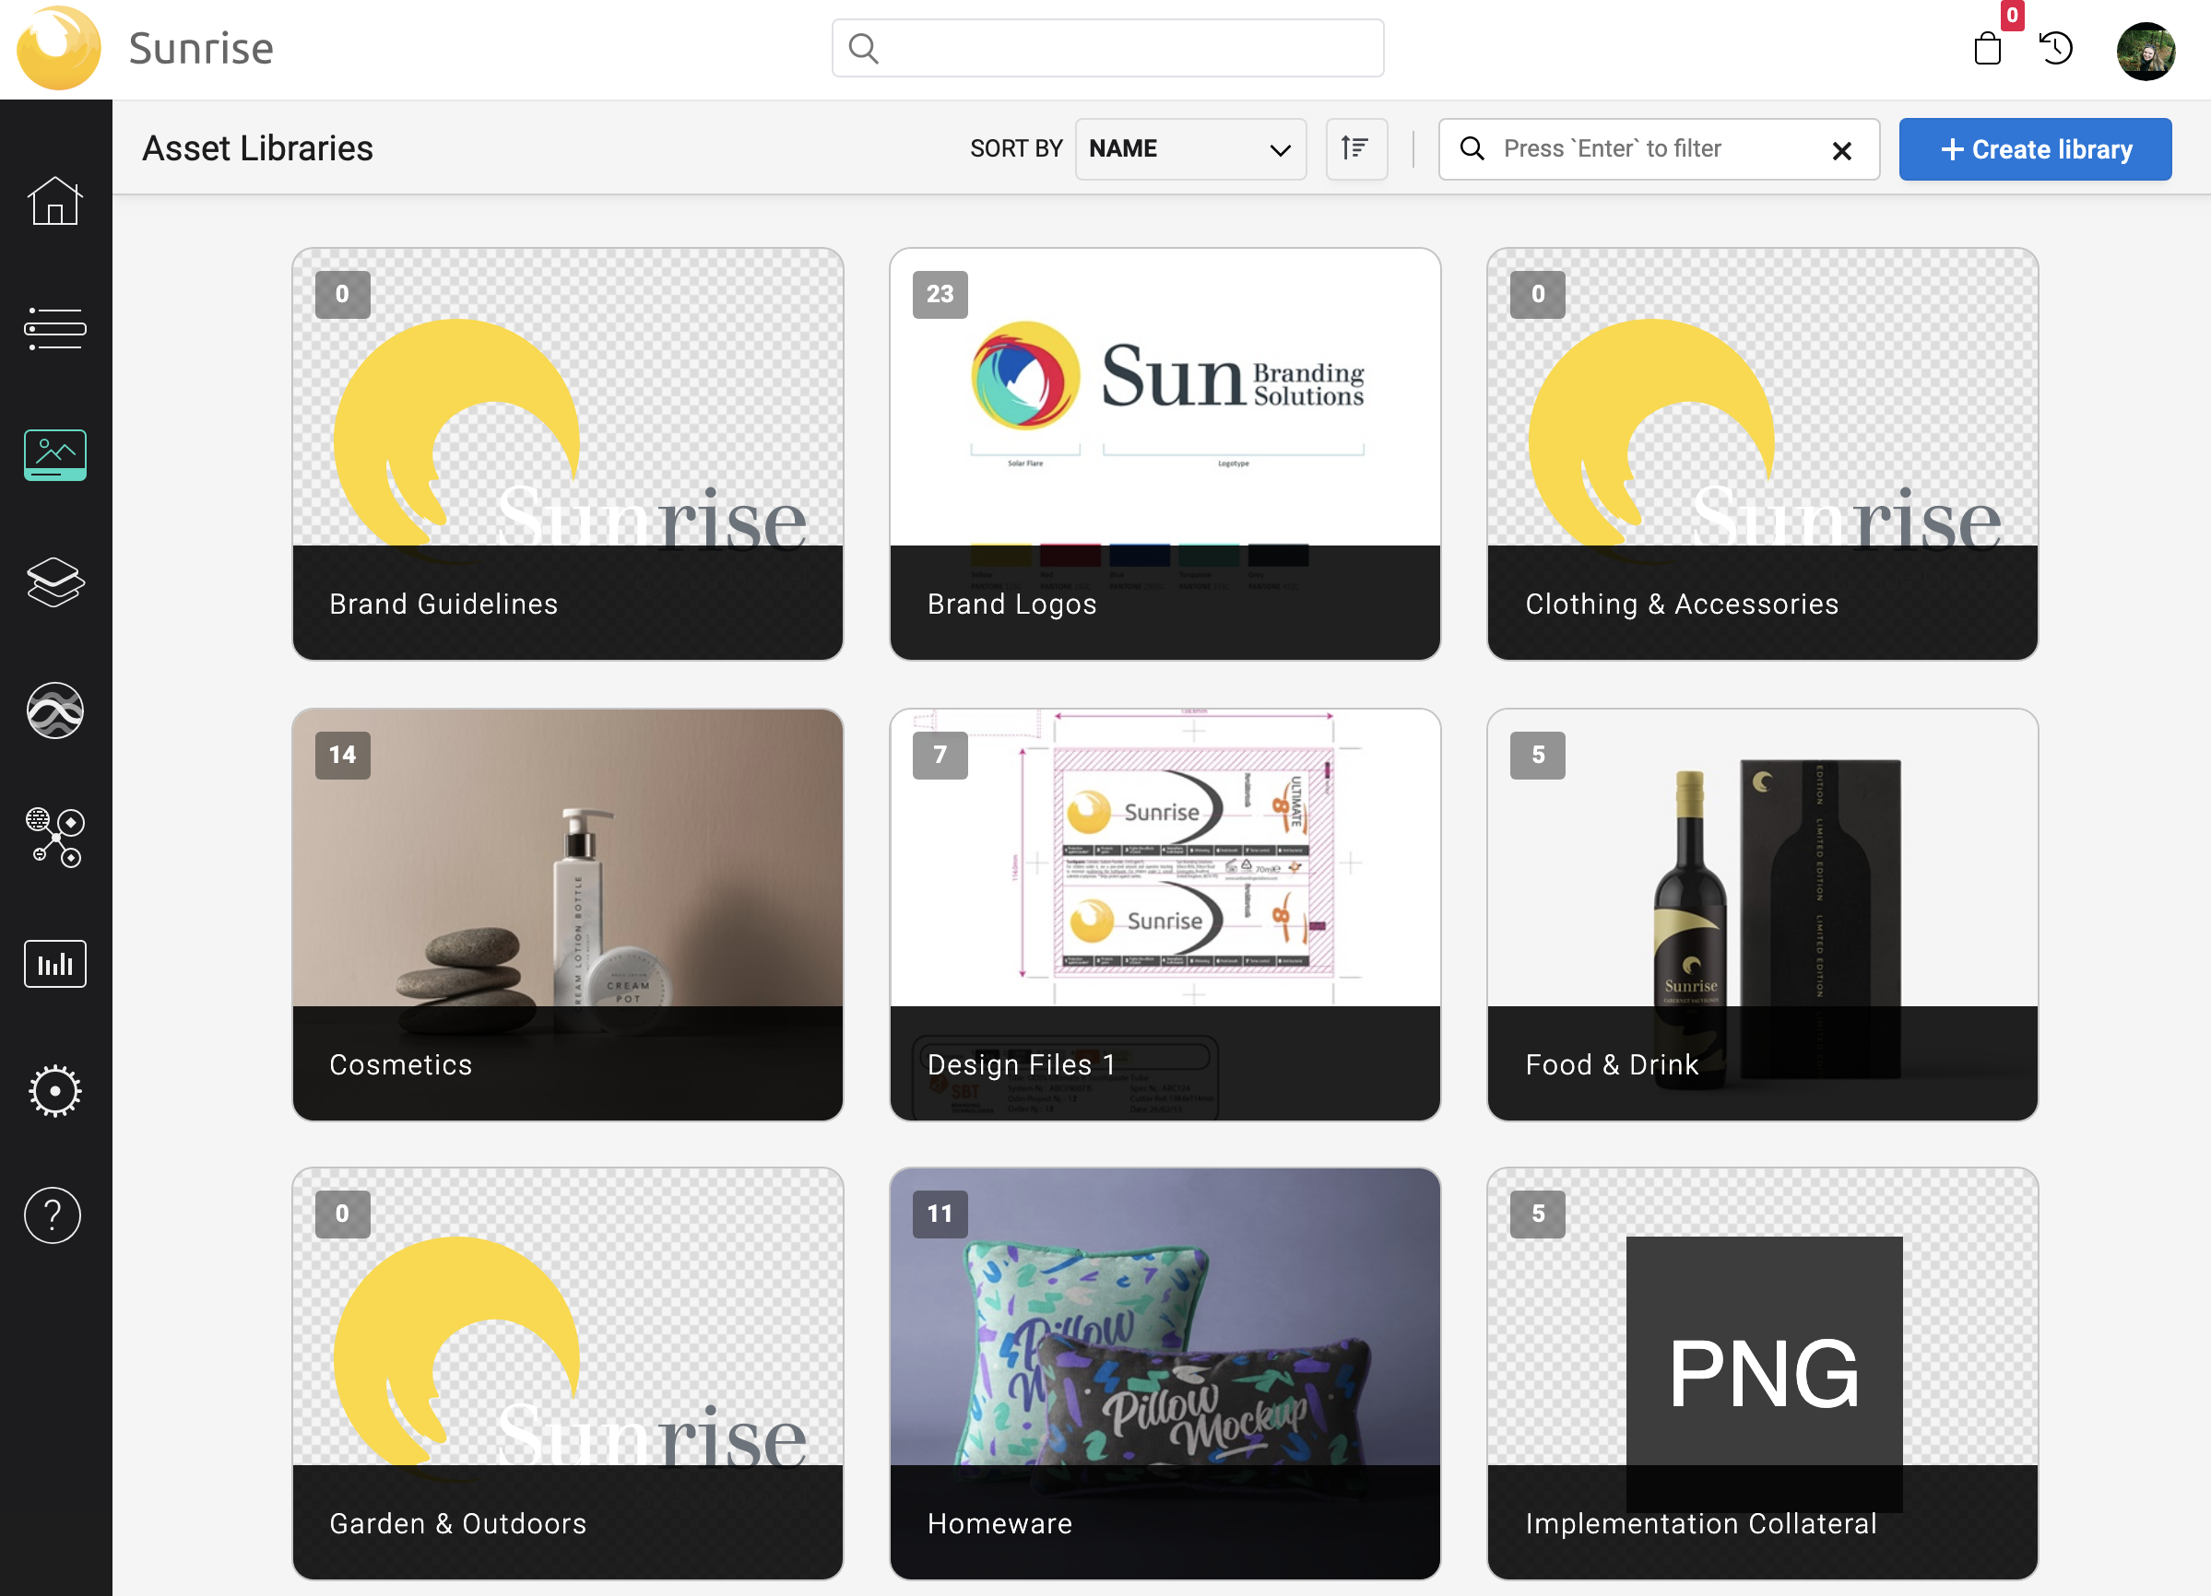The height and width of the screenshot is (1596, 2211).
Task: Open the settings gear sidebar icon
Action: 54,1090
